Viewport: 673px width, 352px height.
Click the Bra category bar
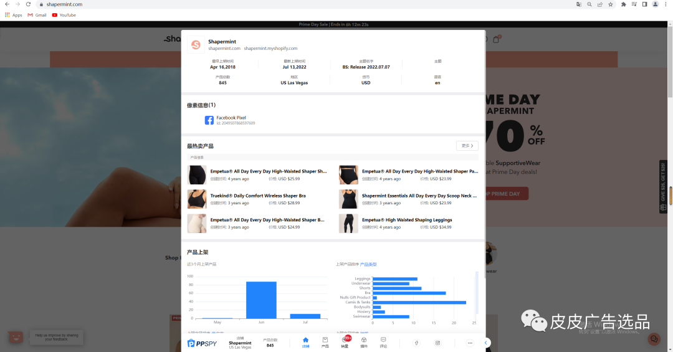(409, 293)
